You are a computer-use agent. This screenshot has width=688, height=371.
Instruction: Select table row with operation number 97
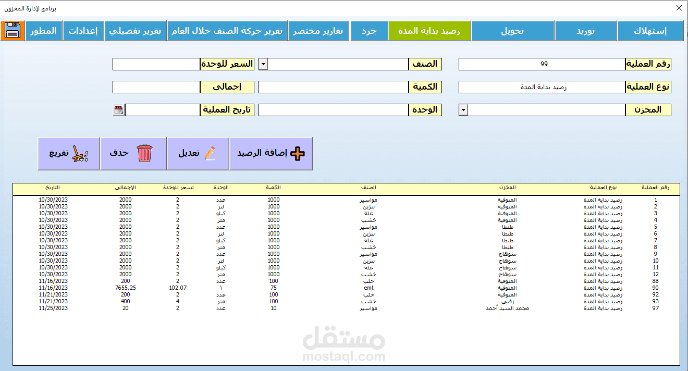click(346, 308)
